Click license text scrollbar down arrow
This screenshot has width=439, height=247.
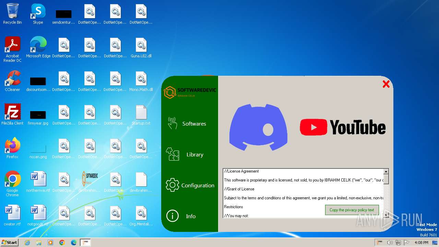click(x=386, y=215)
